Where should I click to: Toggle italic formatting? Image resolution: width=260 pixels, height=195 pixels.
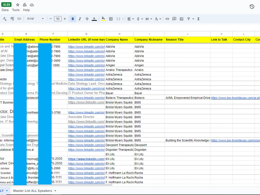click(80, 19)
